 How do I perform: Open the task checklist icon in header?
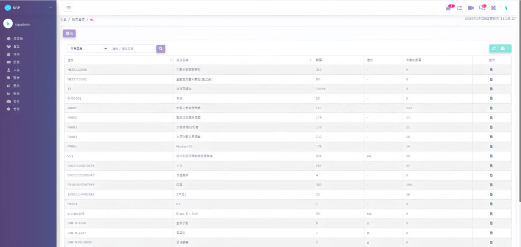(459, 8)
